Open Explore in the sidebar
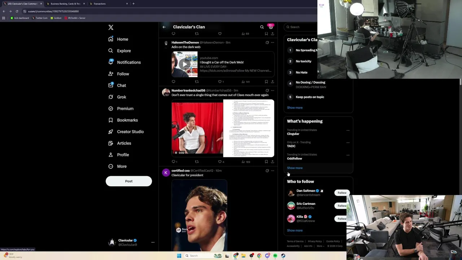462x260 pixels. tap(119, 51)
